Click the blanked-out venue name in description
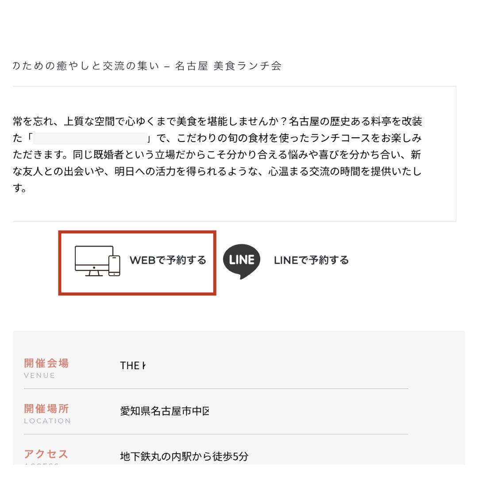478x478 pixels. tap(90, 138)
